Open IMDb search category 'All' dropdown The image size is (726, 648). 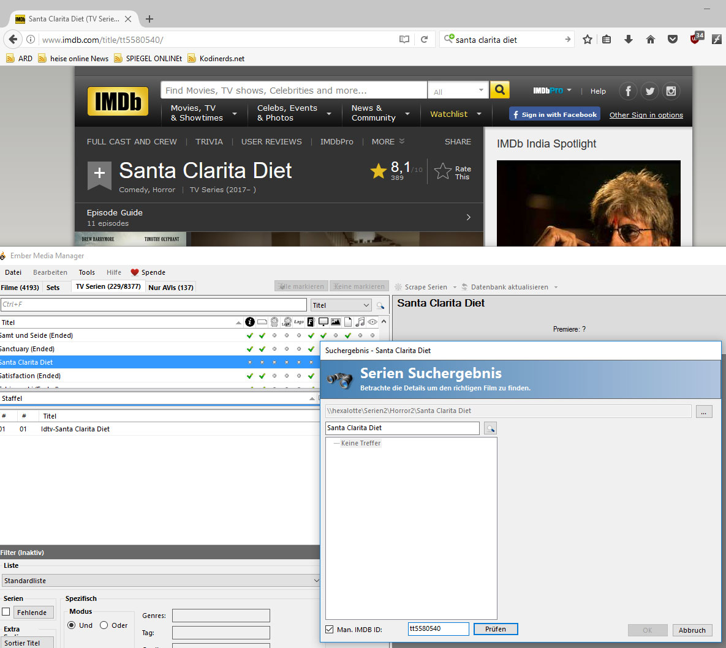[x=458, y=90]
